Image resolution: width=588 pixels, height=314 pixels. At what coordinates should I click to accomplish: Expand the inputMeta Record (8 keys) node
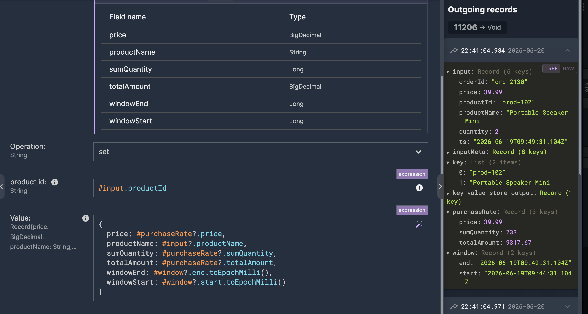[448, 152]
